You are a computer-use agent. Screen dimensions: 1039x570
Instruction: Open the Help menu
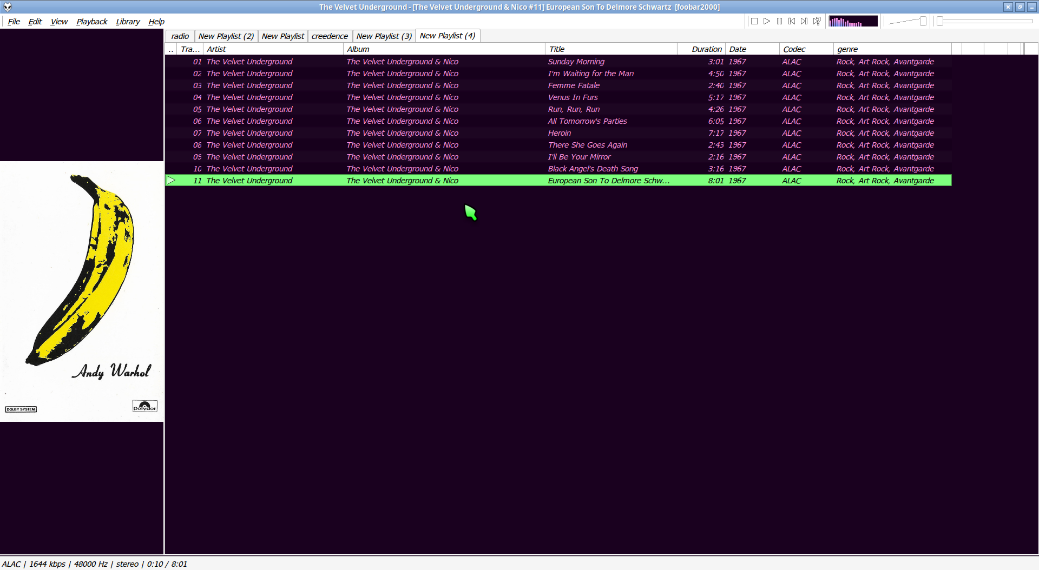pyautogui.click(x=156, y=22)
